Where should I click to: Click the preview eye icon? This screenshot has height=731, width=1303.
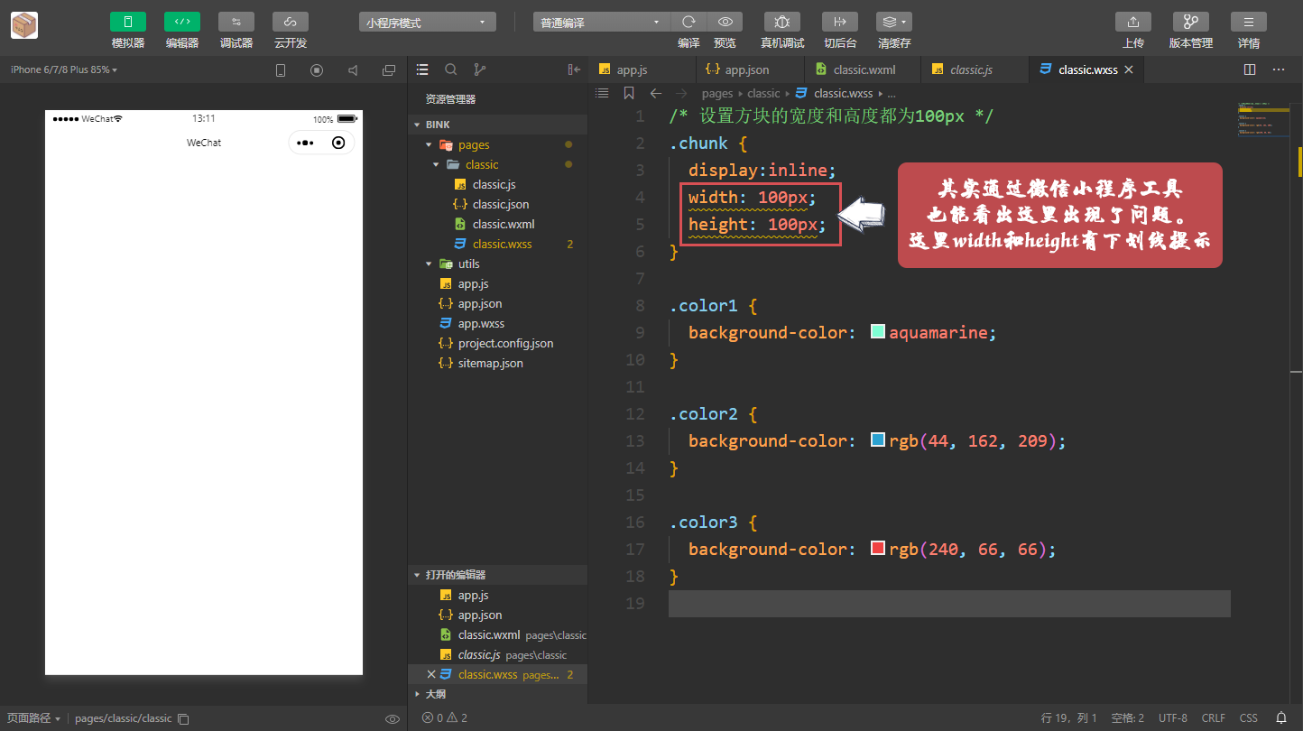coord(725,22)
